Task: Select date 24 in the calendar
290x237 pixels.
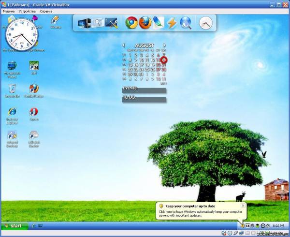Action: (142, 70)
